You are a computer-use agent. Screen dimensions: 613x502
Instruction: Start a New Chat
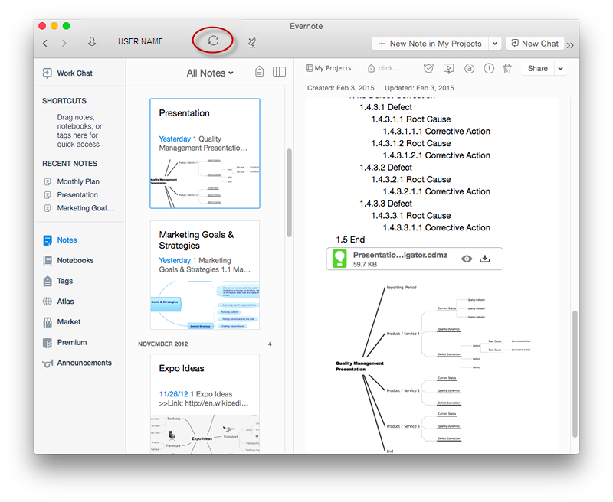(535, 44)
